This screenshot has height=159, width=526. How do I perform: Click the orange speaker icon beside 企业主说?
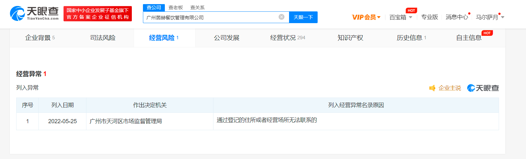tap(432, 88)
